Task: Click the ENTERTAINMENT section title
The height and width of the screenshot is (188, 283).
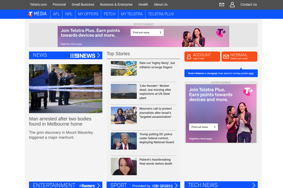Action: (x=54, y=185)
